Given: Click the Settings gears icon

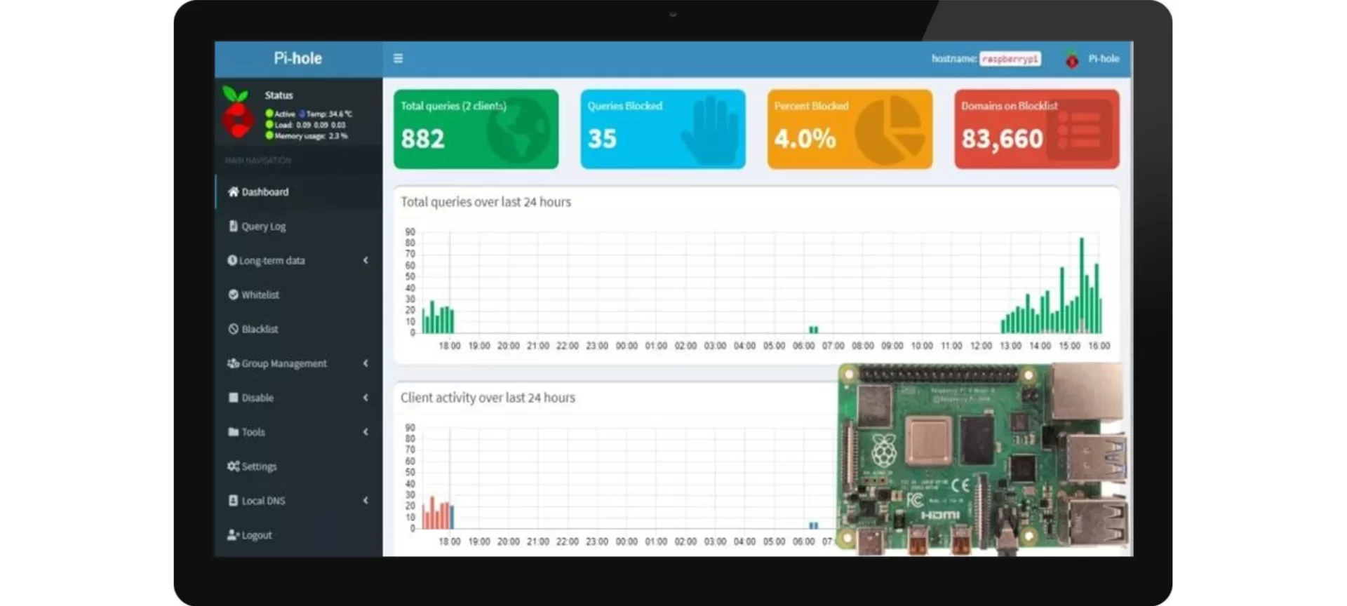Looking at the screenshot, I should click(x=233, y=466).
